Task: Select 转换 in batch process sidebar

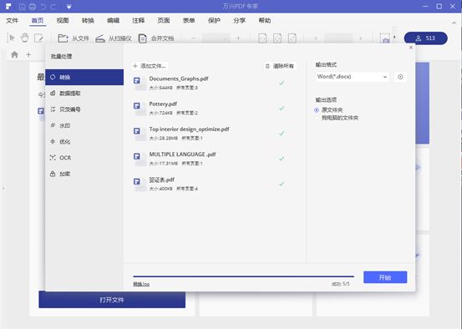Action: [x=84, y=77]
